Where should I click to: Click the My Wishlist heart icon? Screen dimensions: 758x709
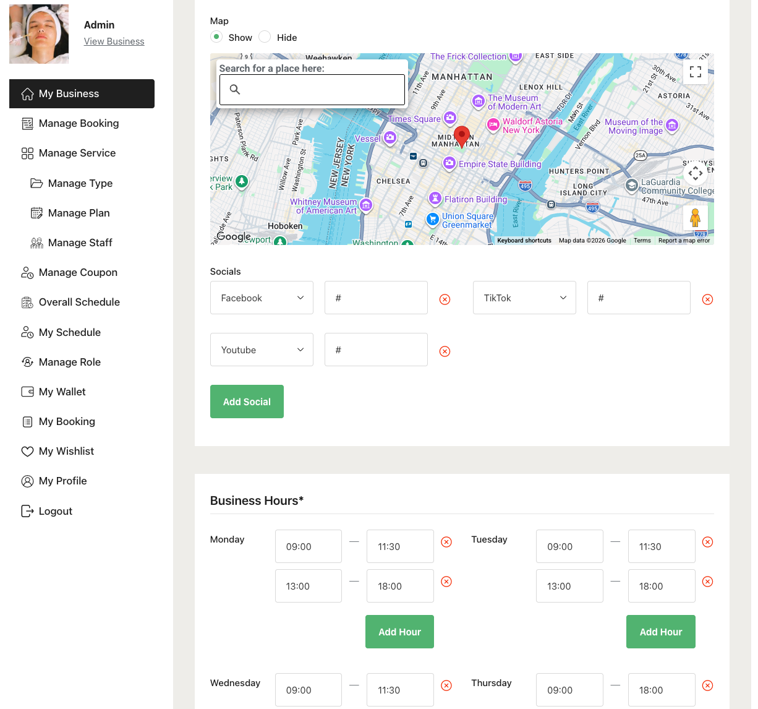pyautogui.click(x=27, y=452)
